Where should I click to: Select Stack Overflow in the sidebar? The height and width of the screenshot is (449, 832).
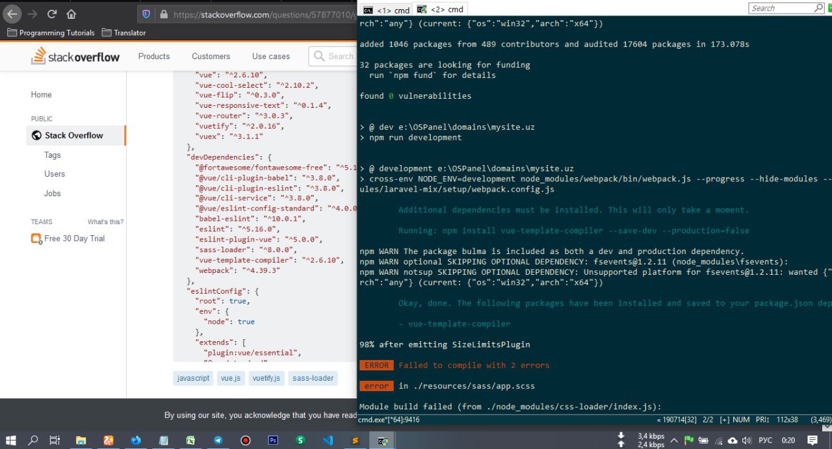pos(75,135)
